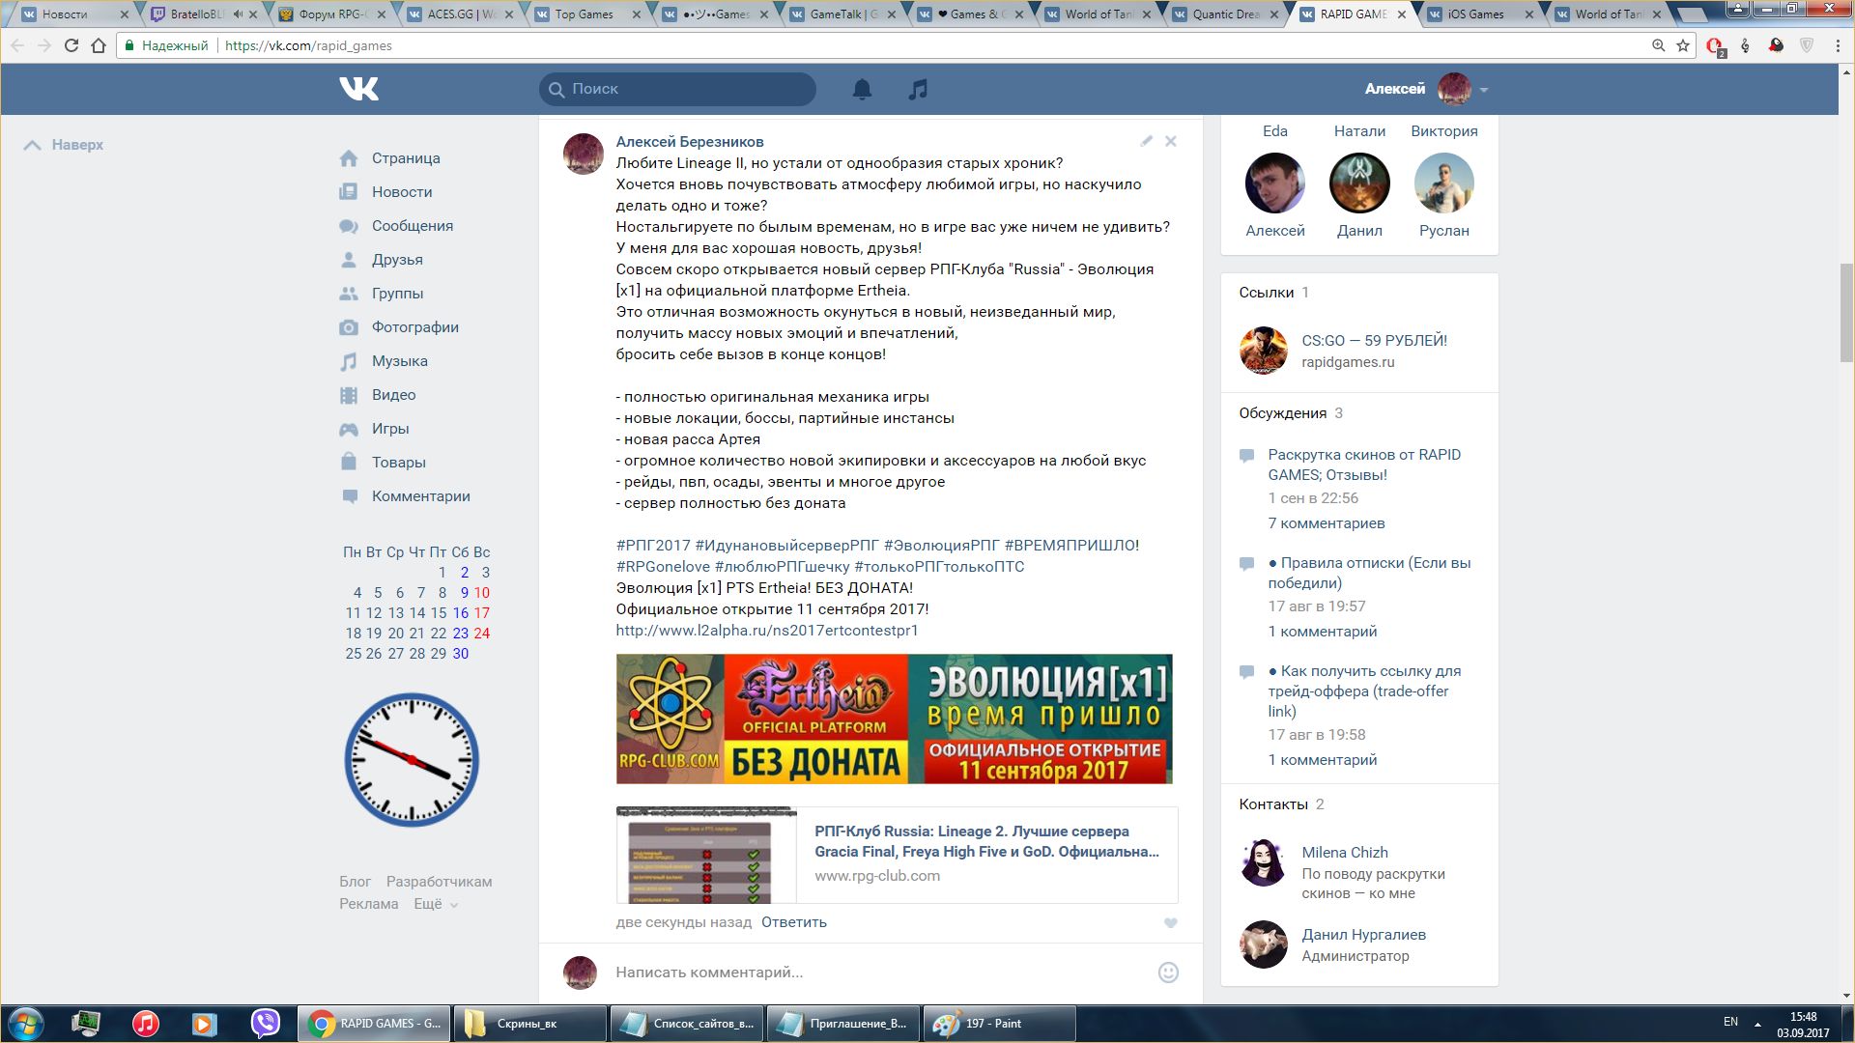Open the emoji smiley picker
This screenshot has width=1855, height=1043.
coord(1168,973)
